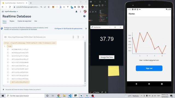Click the highlighted root database URL node

[x=30, y=43]
